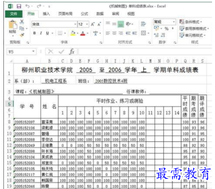Click the phonetic guide 文 icon
Screen dimensions: 215x189
tap(95, 33)
